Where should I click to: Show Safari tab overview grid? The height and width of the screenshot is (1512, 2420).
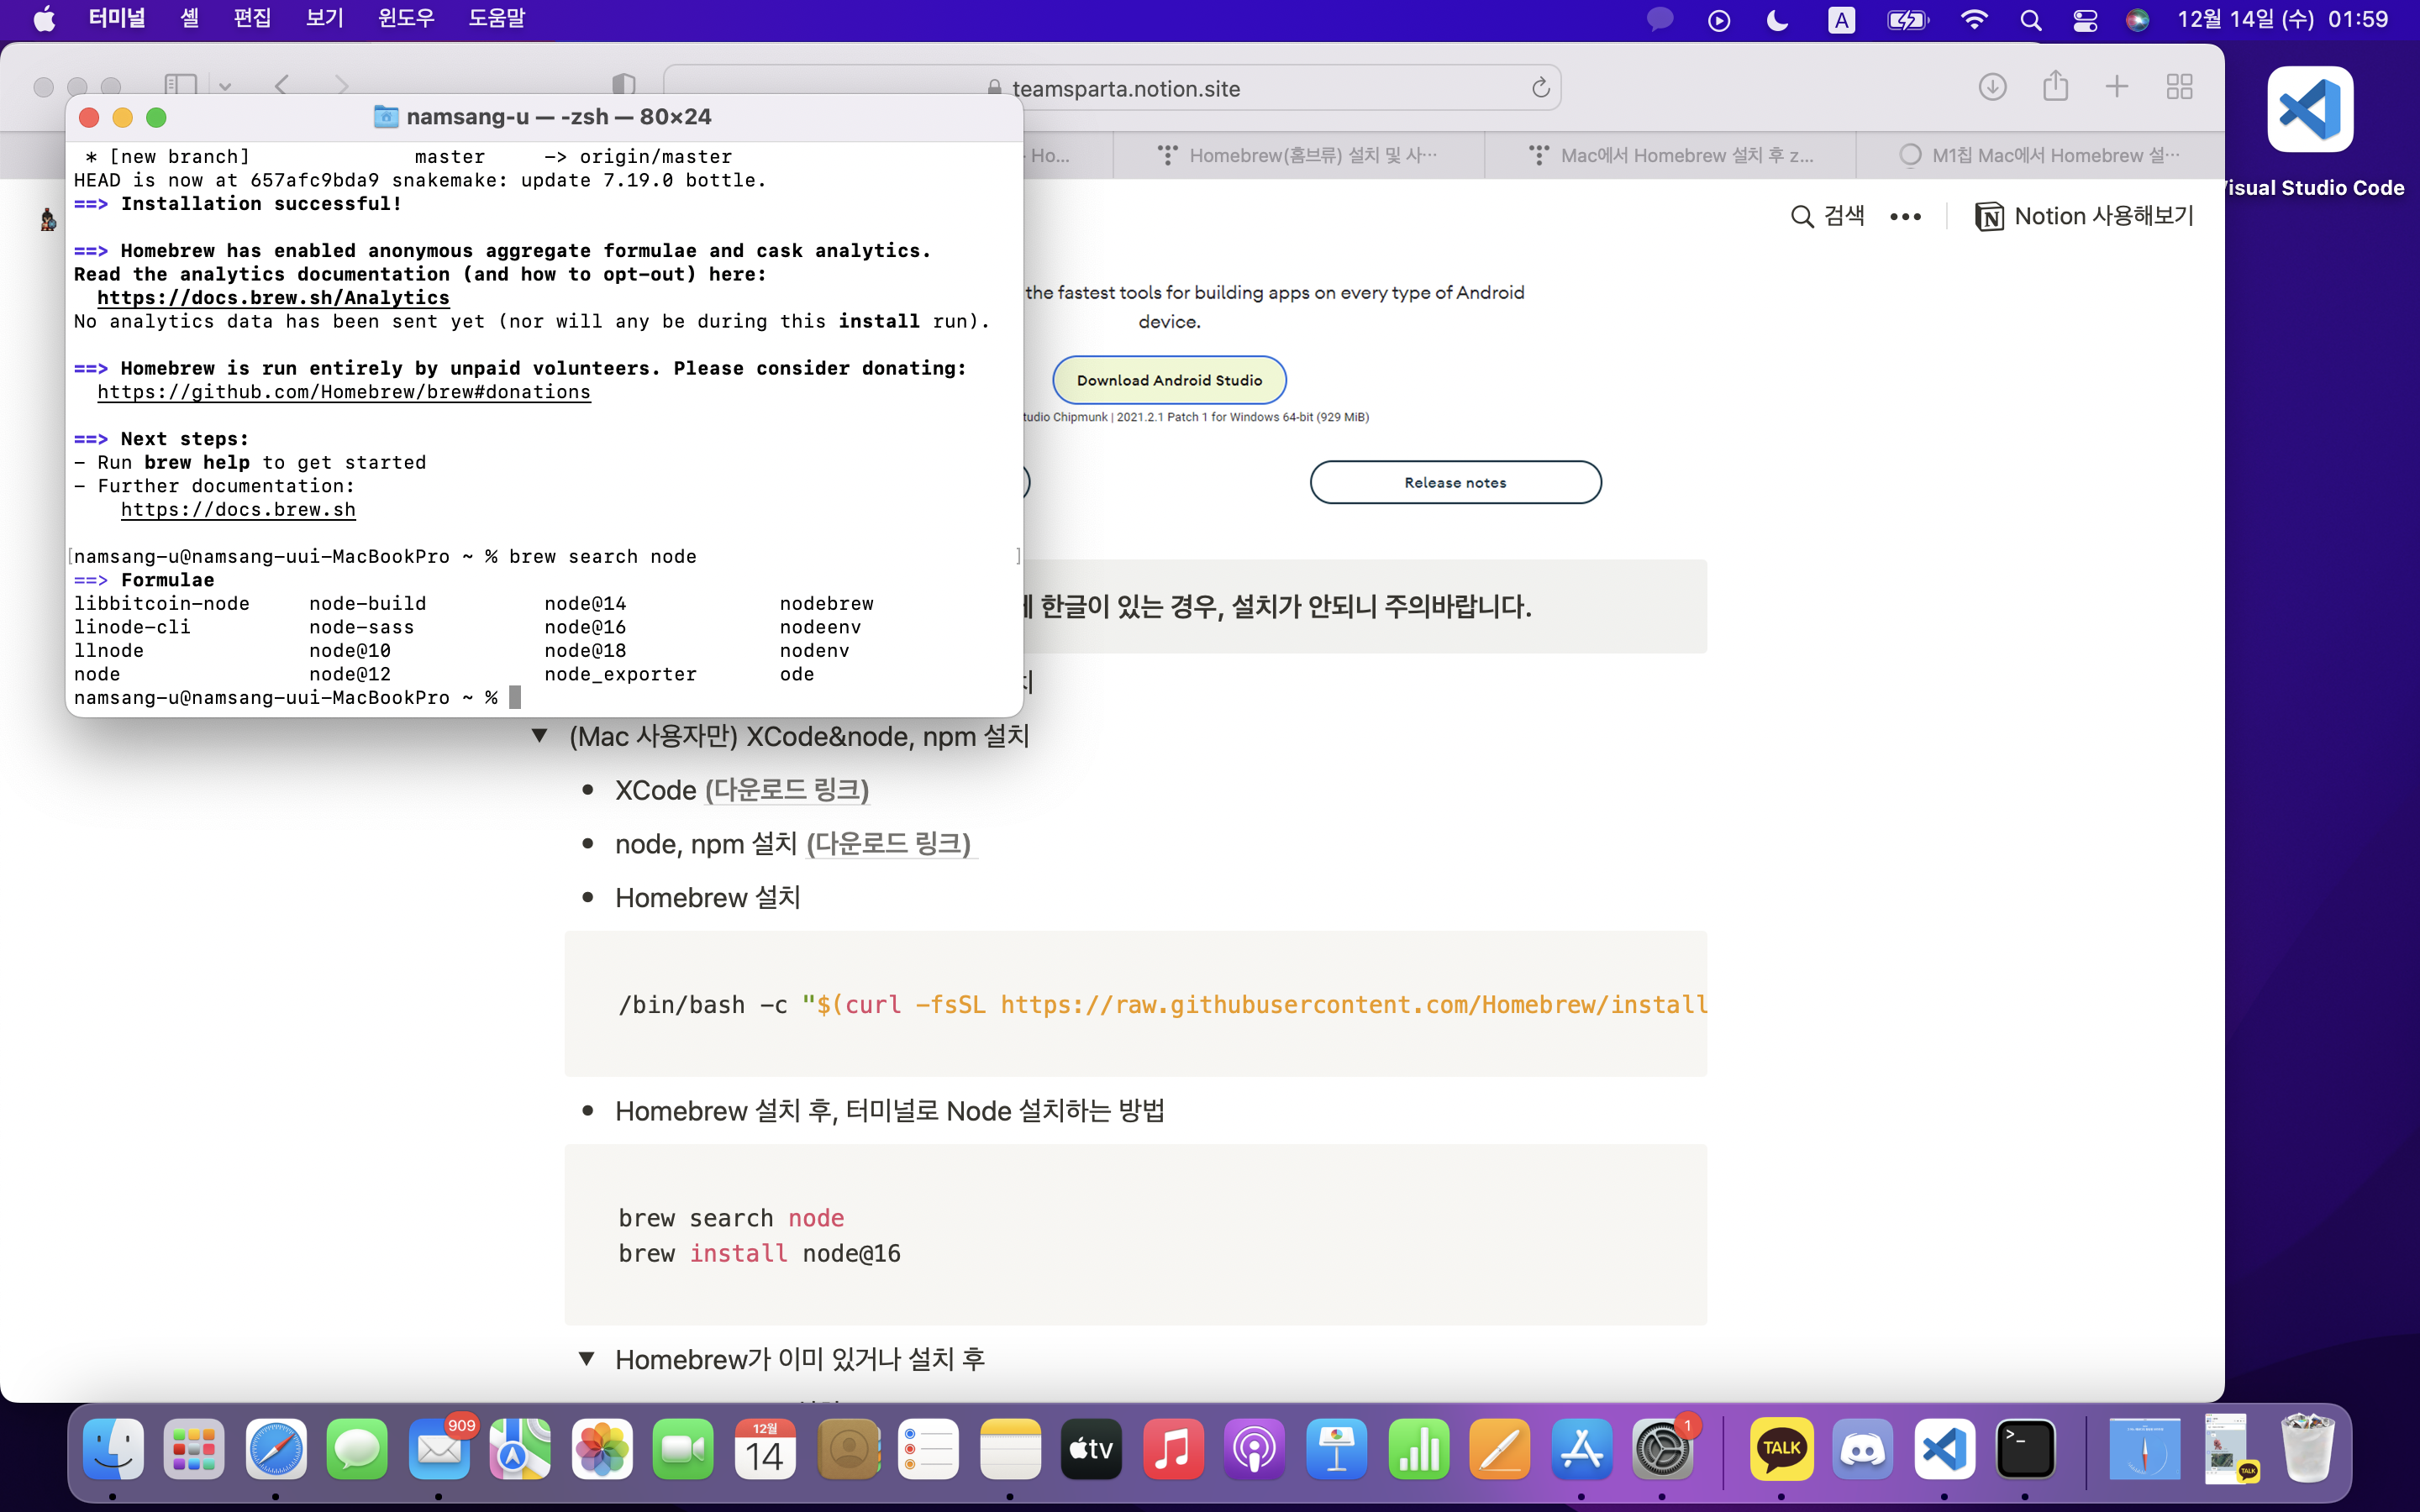(2180, 87)
